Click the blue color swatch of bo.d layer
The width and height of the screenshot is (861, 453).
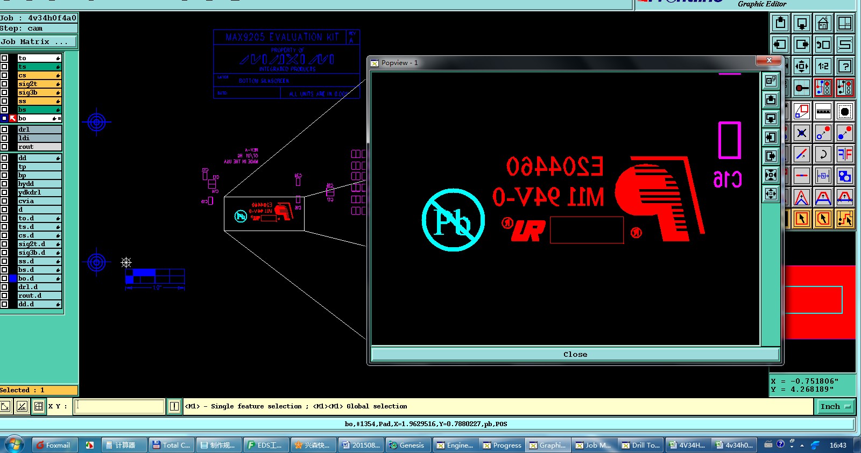coord(13,278)
